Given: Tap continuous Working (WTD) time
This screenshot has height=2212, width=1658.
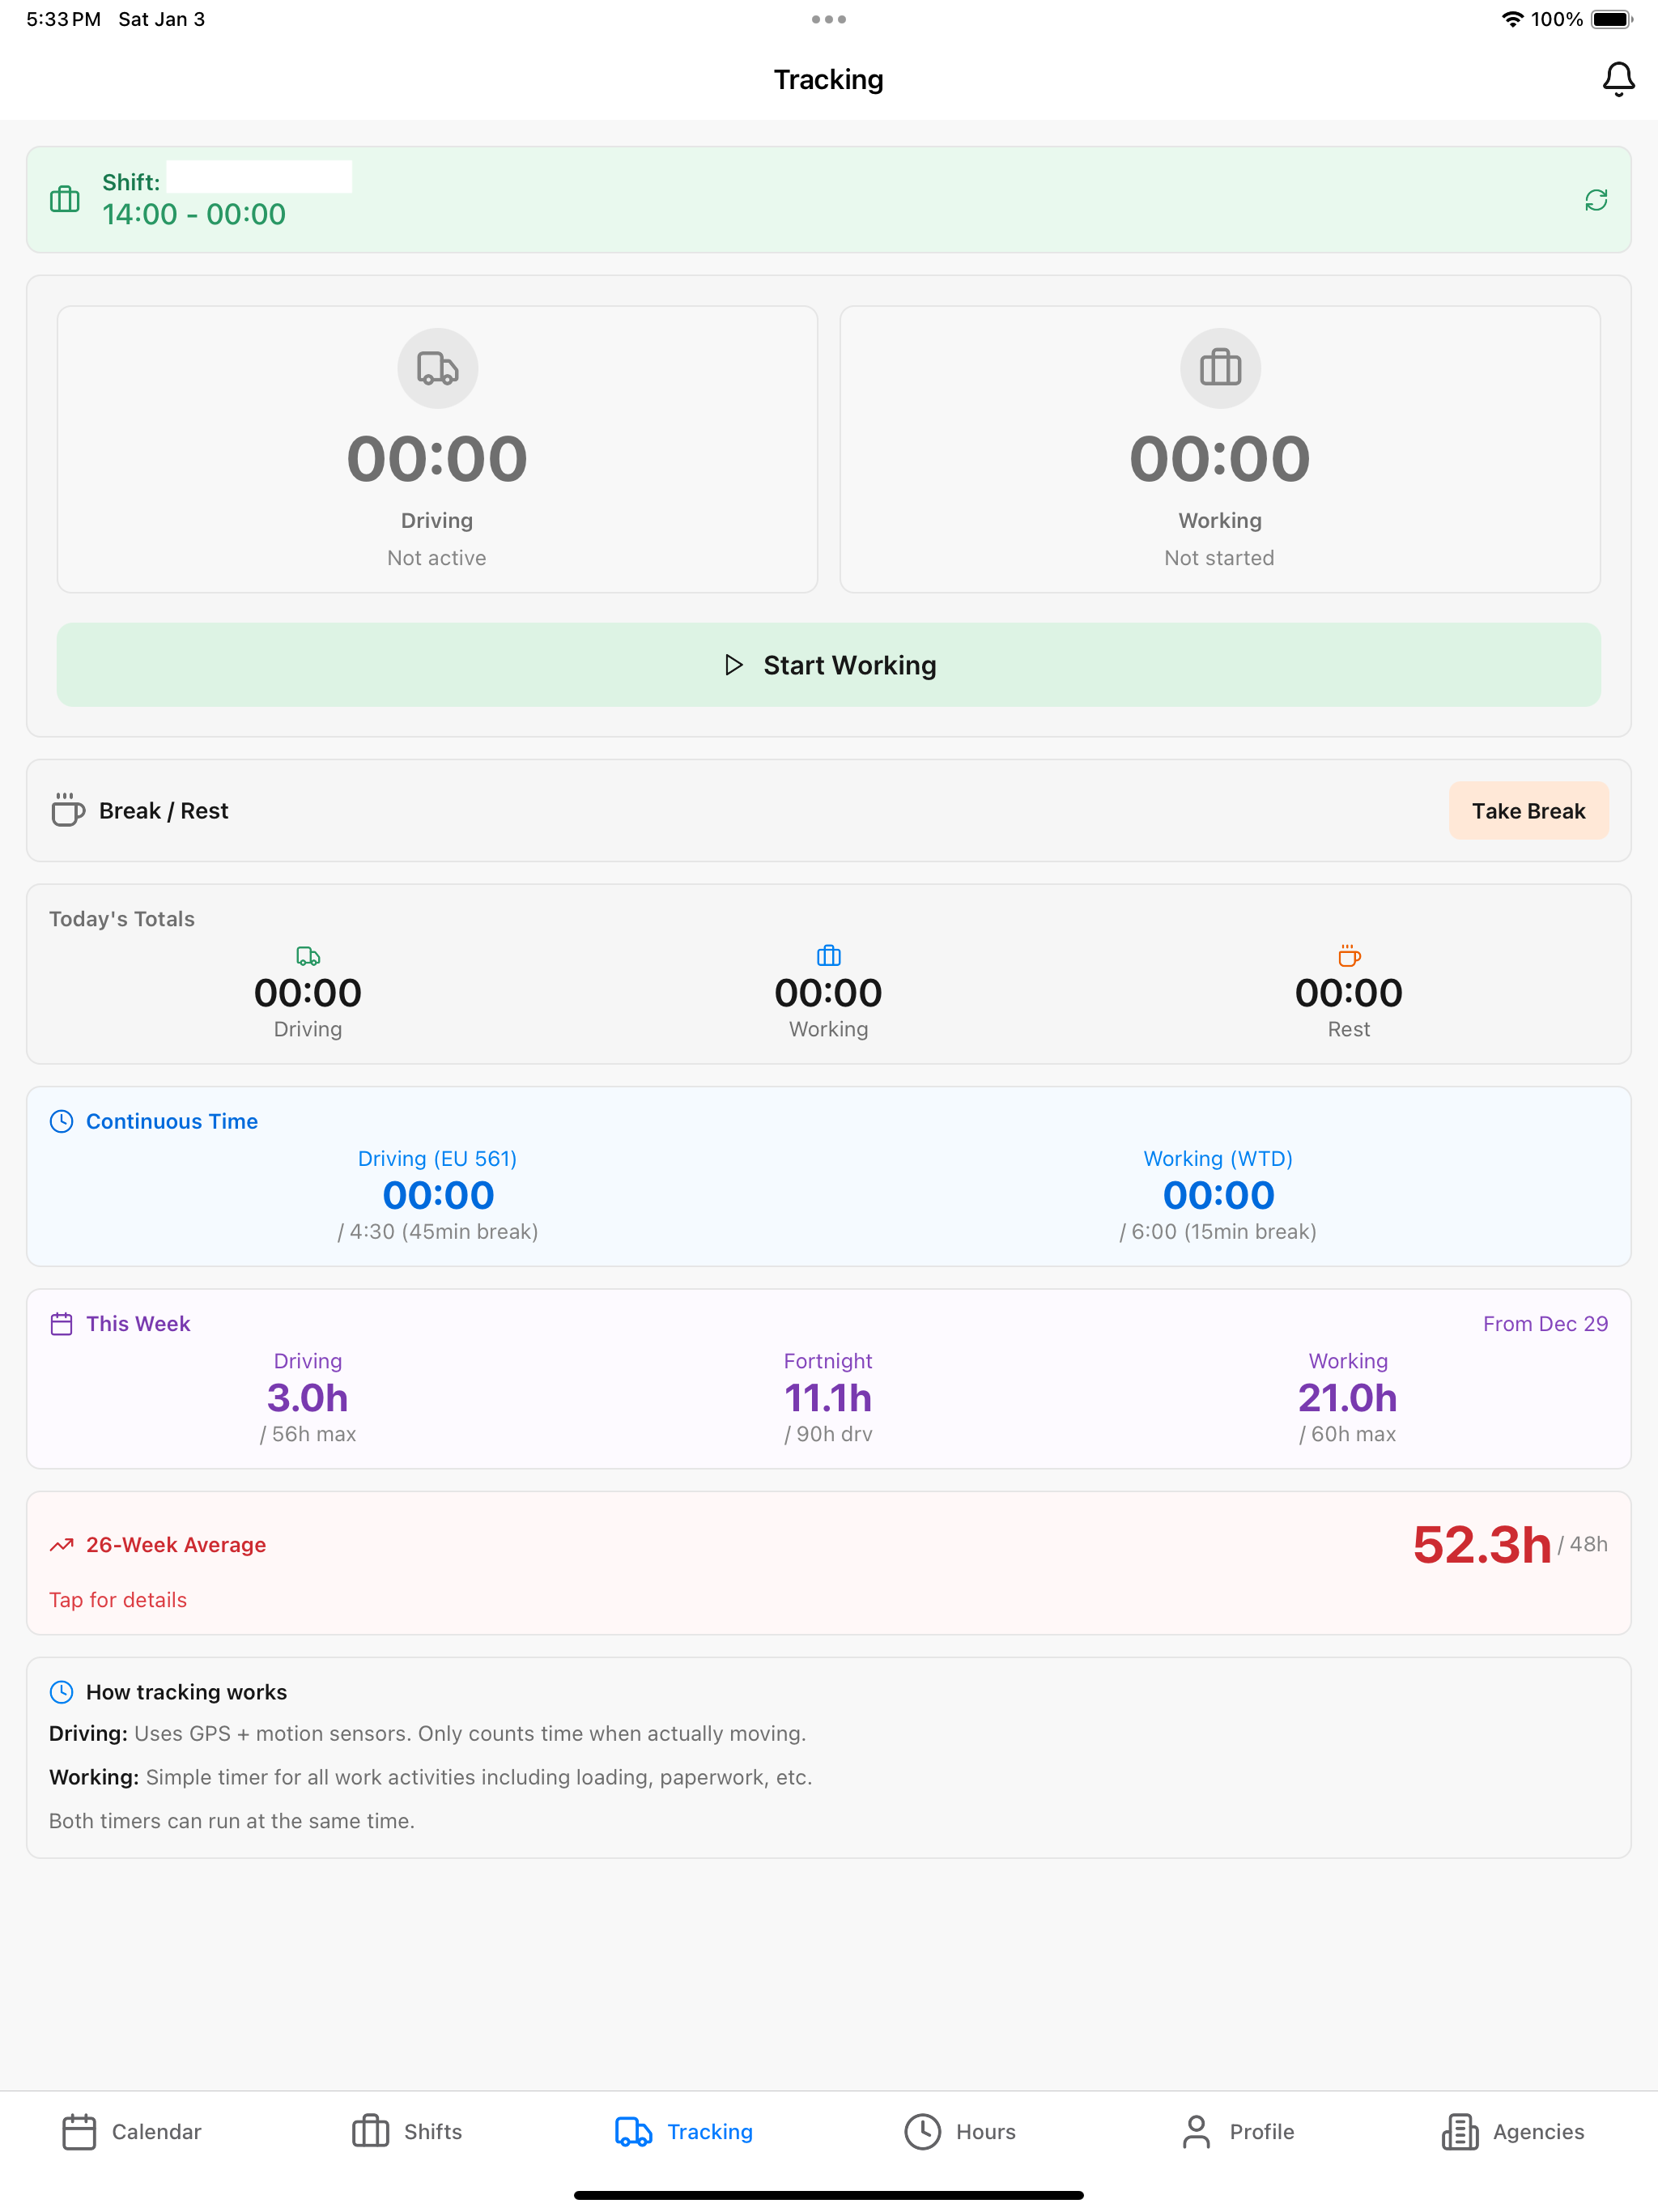Looking at the screenshot, I should click(x=1218, y=1195).
